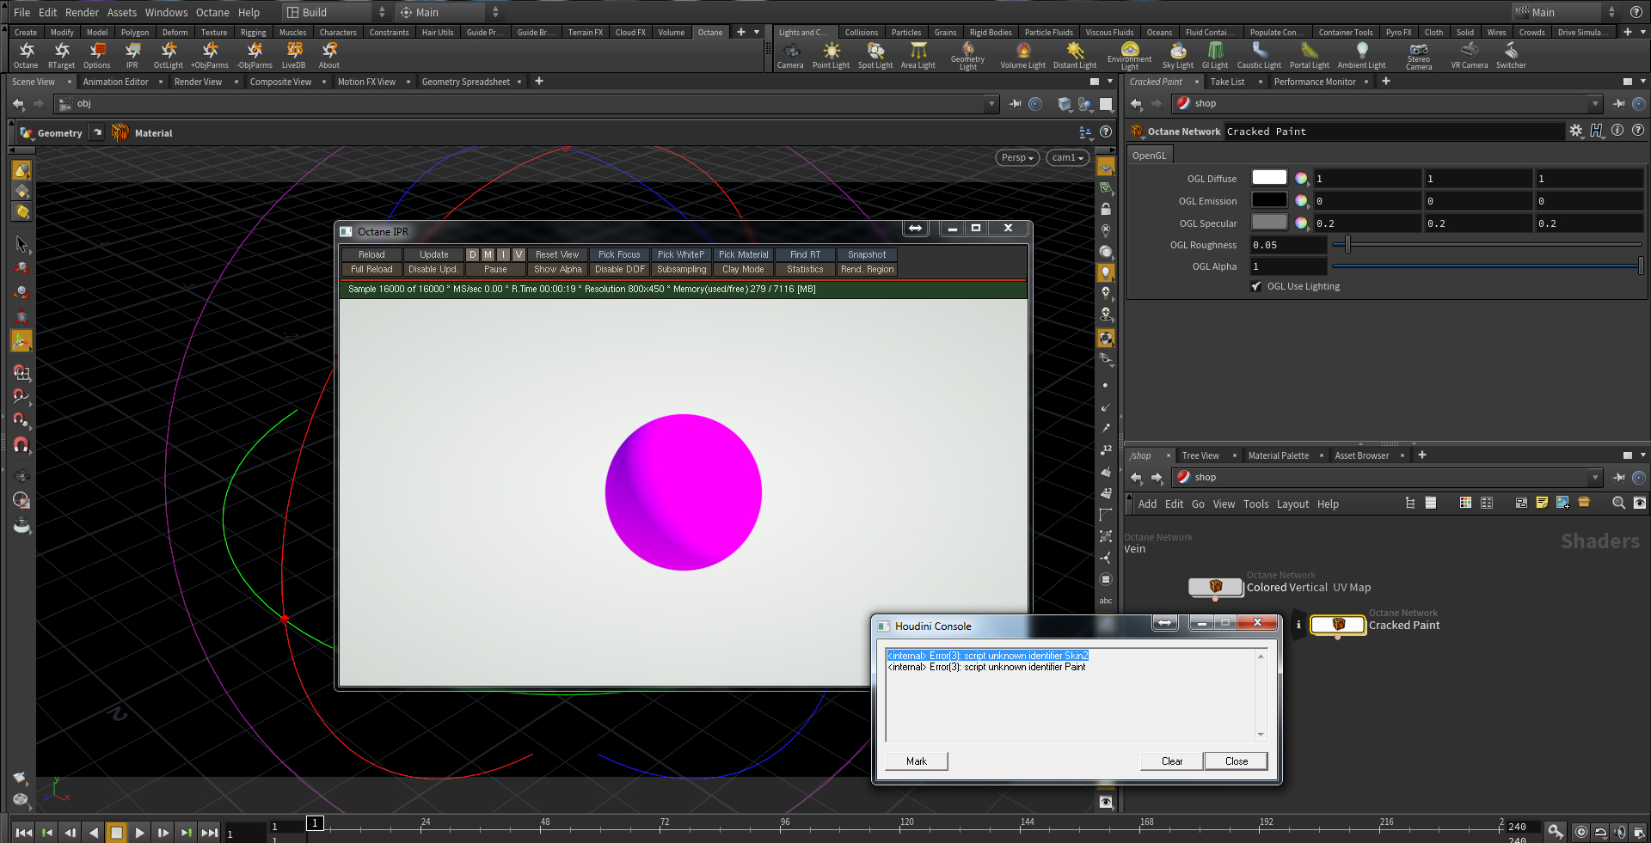Toggle Show Alpha in Octane IPR
The width and height of the screenshot is (1651, 843).
(557, 270)
